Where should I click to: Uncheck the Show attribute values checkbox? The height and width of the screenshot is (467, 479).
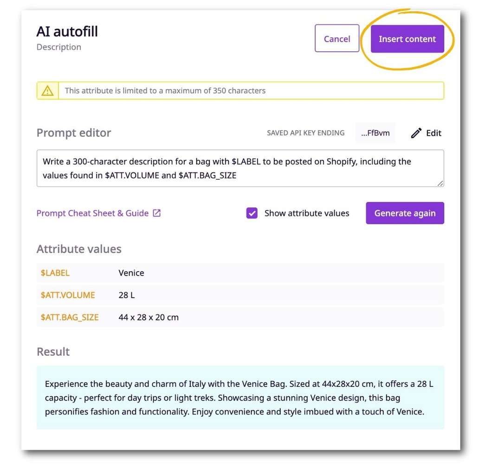pyautogui.click(x=252, y=213)
